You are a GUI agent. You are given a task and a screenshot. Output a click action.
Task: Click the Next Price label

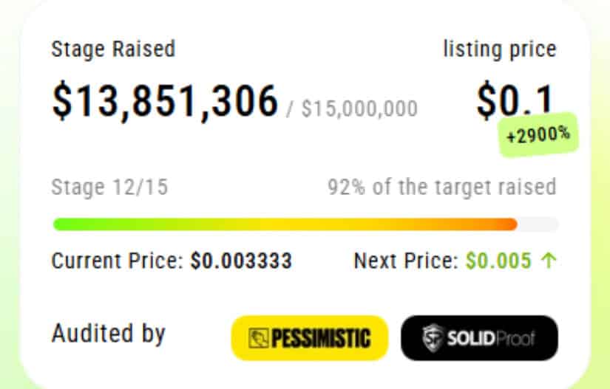tap(406, 261)
